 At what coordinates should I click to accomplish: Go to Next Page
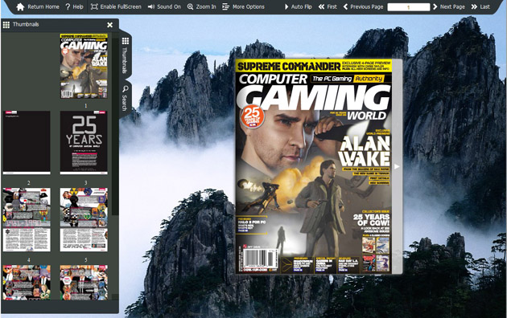click(448, 6)
